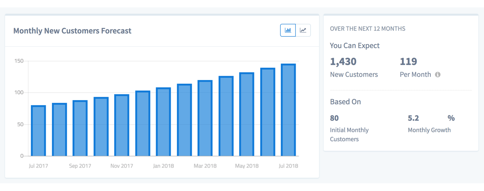
Task: Switch to bar chart view
Action: coord(288,30)
